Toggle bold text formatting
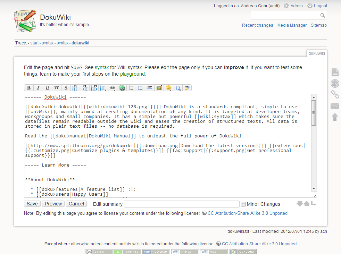This screenshot has height=254, width=341. [x=29, y=88]
